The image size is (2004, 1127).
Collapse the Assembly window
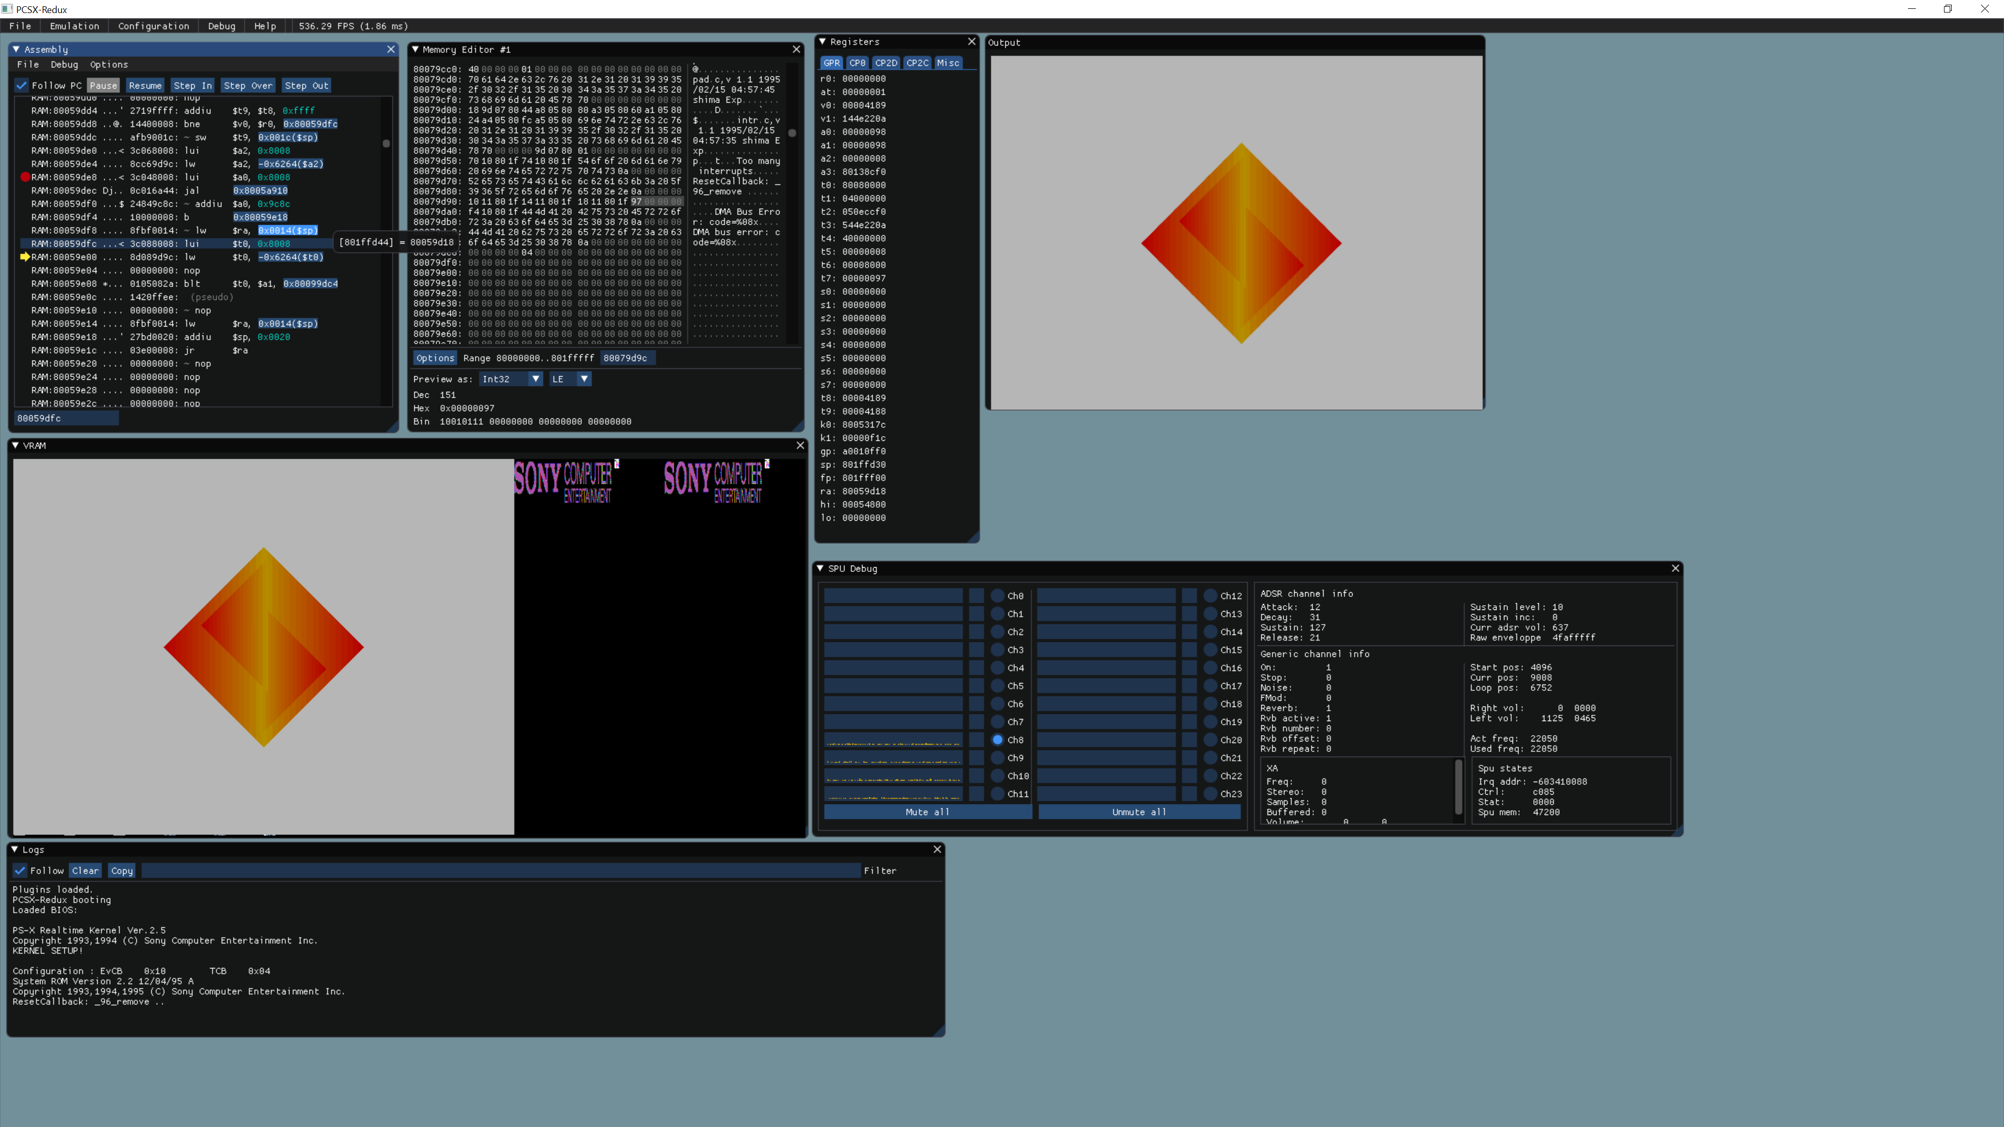(x=16, y=49)
